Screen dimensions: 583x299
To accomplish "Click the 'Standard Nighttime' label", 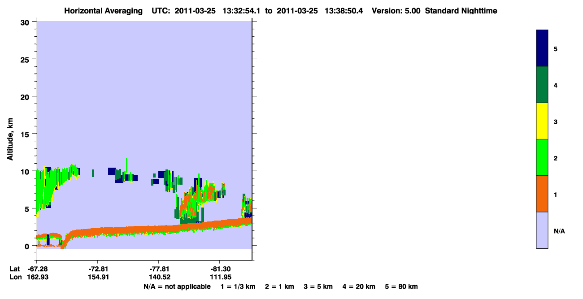I will (461, 11).
